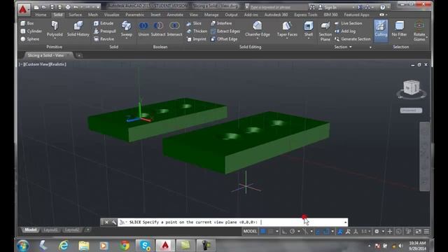Expand the Section panel dropdown
The image size is (448, 252).
tap(343, 47)
